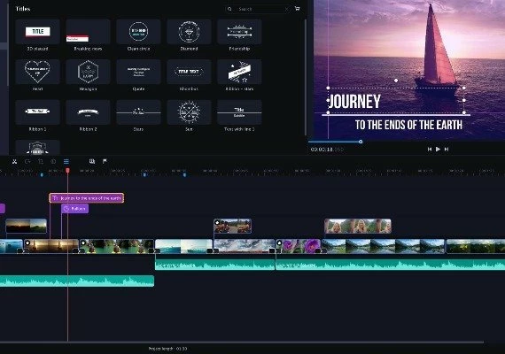Click the effects star on the cyclists overlay clip
Image resolution: width=505 pixels, height=354 pixels.
217,222
